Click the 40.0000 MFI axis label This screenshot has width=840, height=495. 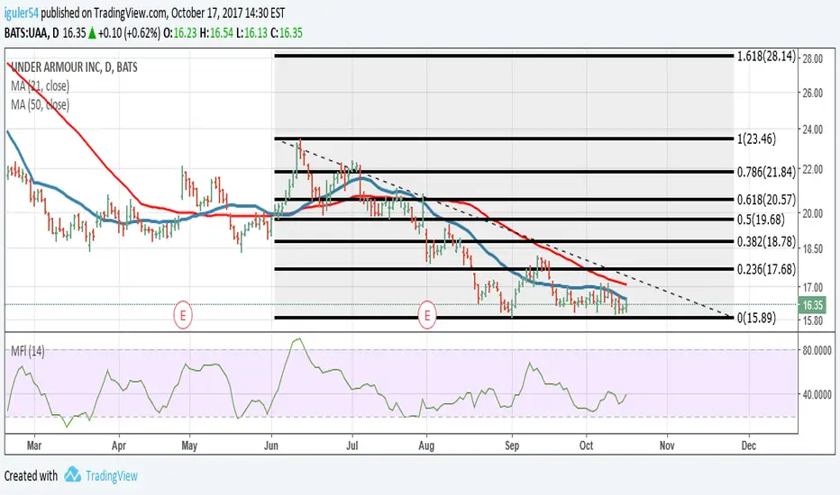coord(817,394)
